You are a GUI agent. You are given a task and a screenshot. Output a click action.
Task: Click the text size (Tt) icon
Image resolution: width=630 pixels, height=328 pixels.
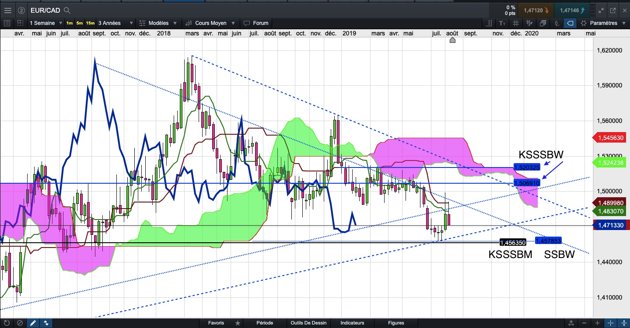pyautogui.click(x=502, y=23)
